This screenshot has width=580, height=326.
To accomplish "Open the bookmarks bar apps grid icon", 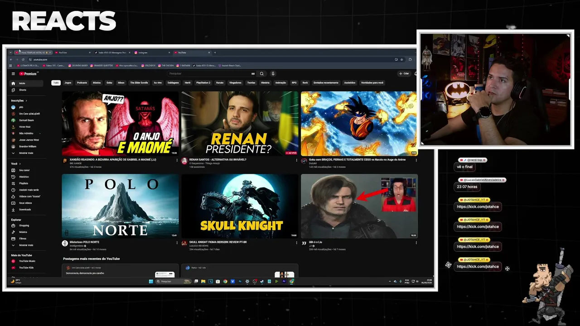I will (11, 66).
